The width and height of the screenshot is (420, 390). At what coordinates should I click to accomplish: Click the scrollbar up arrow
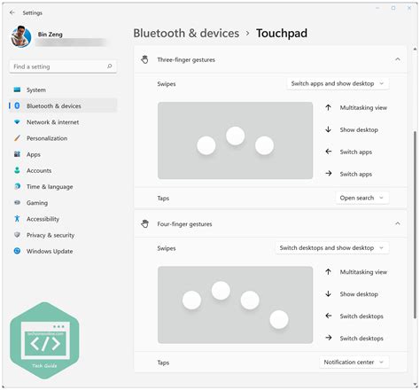(x=415, y=49)
